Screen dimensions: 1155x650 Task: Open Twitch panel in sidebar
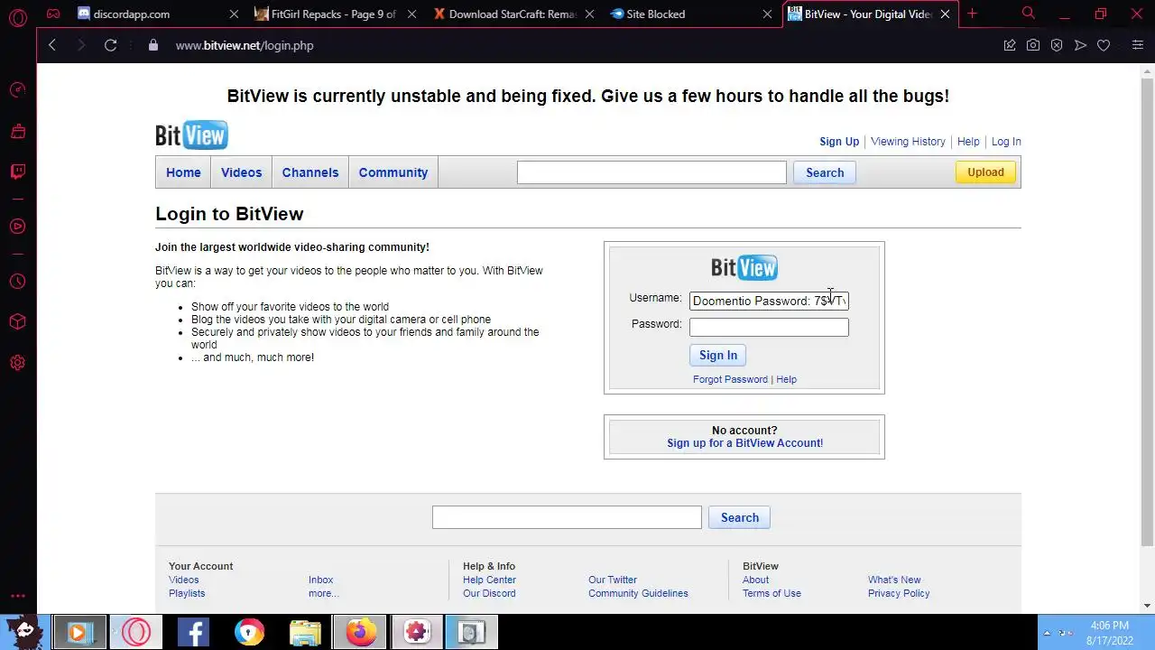(17, 172)
